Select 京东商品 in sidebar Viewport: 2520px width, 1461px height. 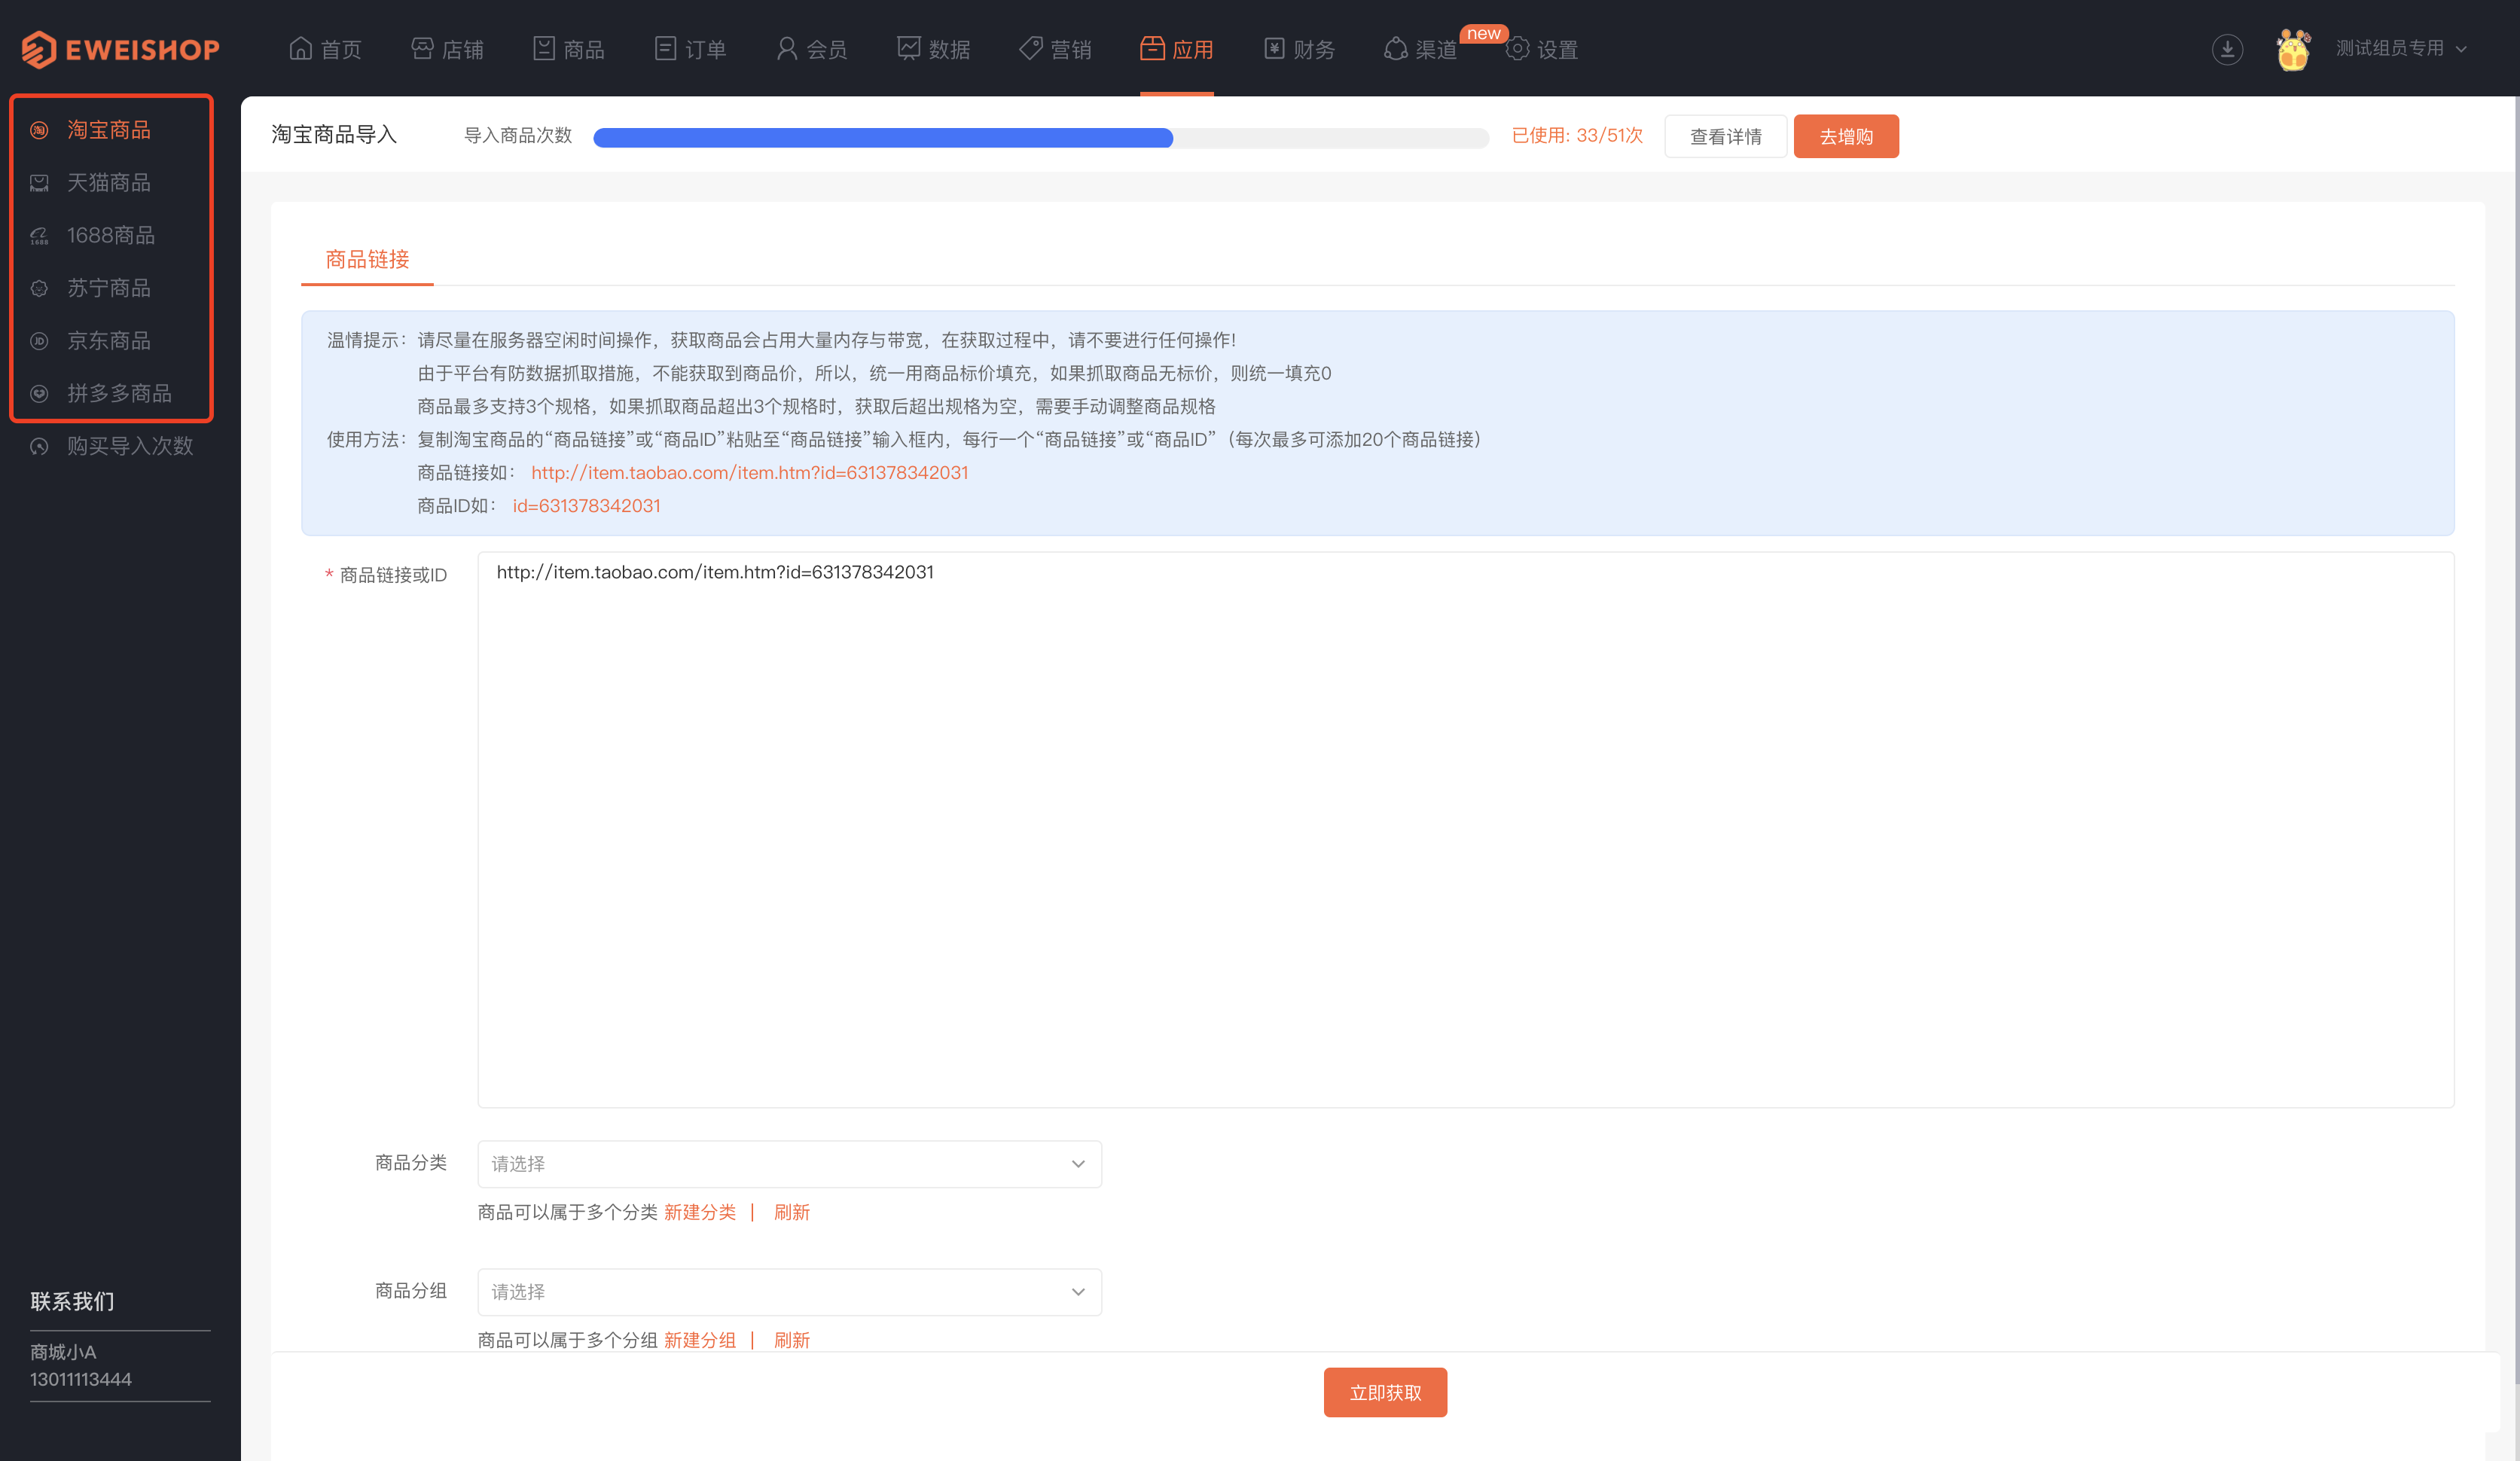click(x=109, y=341)
